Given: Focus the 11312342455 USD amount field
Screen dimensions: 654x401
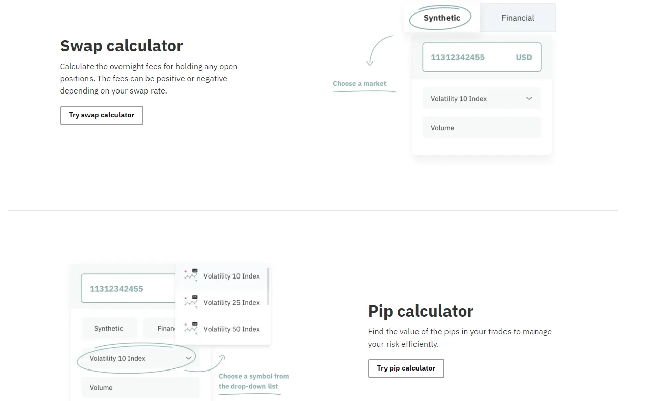Looking at the screenshot, I should click(x=482, y=57).
